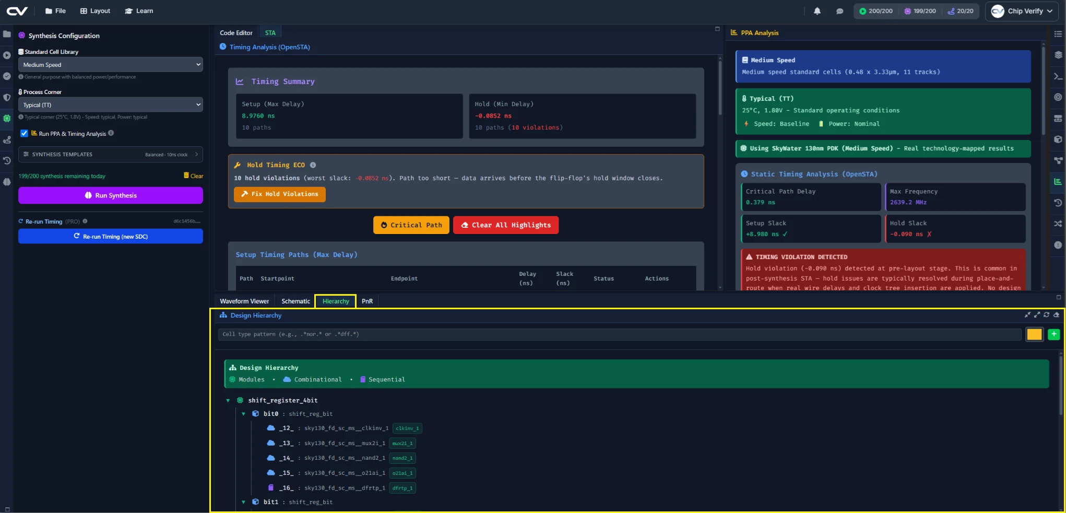Viewport: 1066px width, 513px height.
Task: Click the yellow highlight color swatch
Action: click(1034, 334)
